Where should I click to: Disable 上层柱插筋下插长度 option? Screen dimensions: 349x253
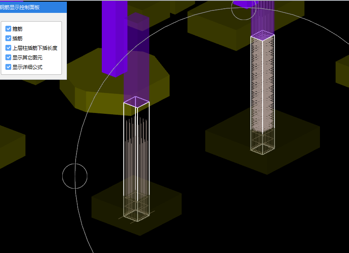(x=8, y=48)
